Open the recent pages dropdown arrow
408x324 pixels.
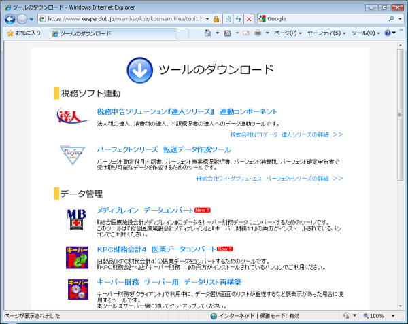31,19
